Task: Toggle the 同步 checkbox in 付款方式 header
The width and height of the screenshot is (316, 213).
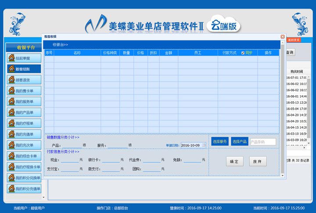Action: point(243,53)
